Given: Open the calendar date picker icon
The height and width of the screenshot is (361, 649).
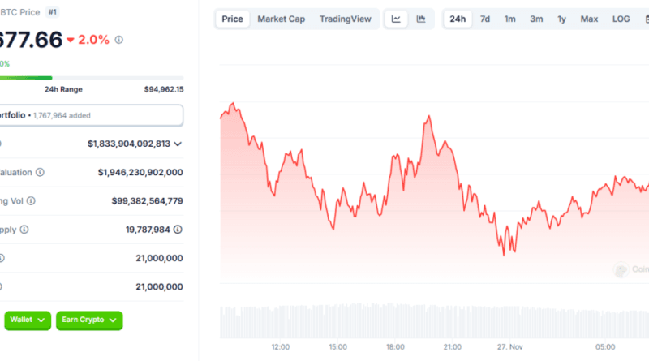Looking at the screenshot, I should tap(645, 19).
